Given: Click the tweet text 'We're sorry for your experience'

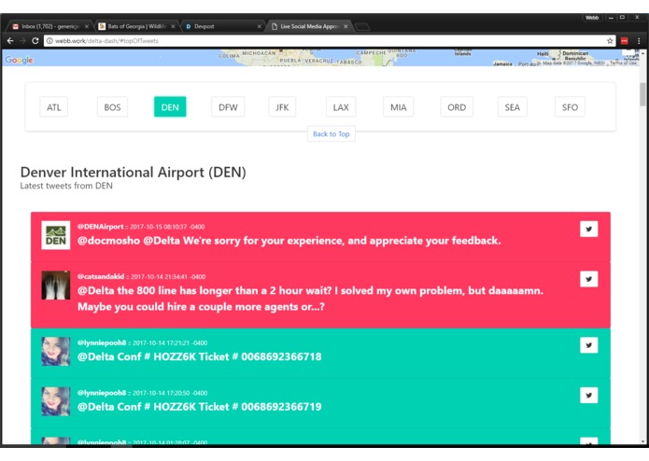Looking at the screenshot, I should pos(289,241).
